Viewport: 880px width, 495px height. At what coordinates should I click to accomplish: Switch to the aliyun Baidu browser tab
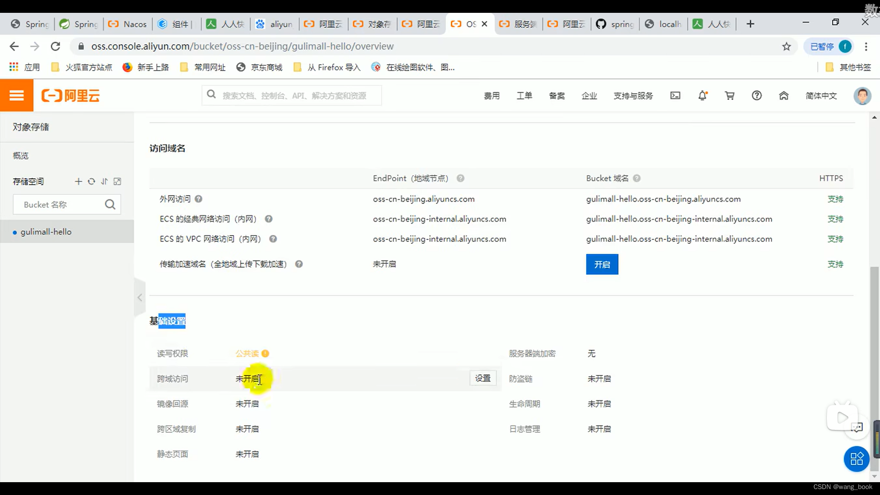[275, 24]
